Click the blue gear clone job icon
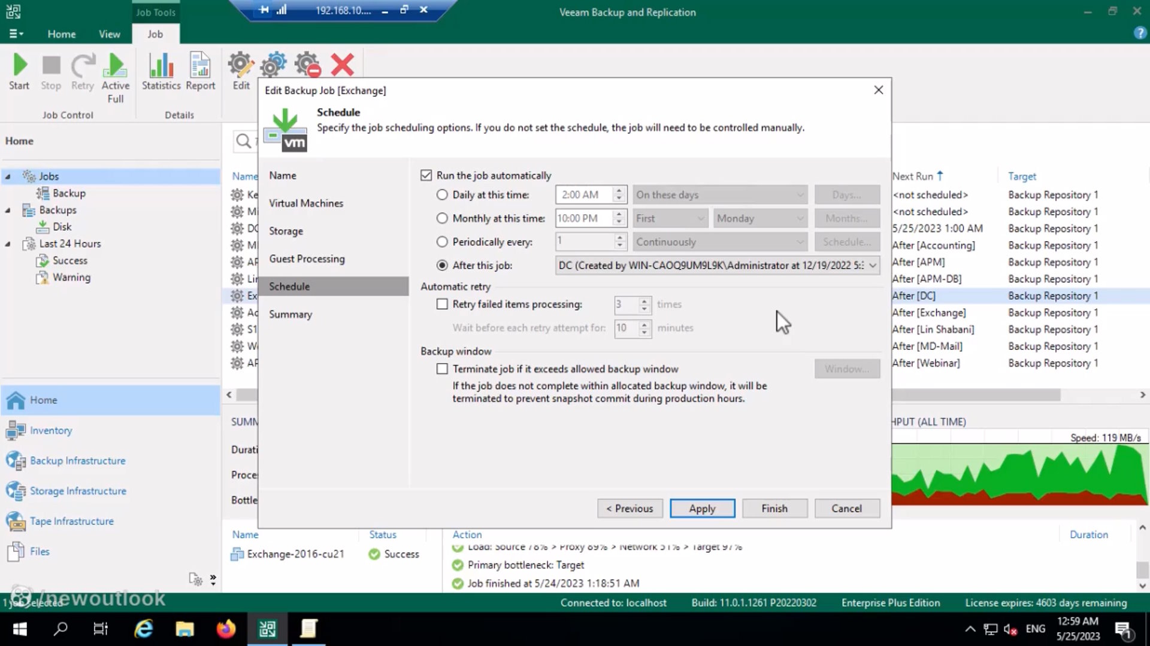Screen dimensions: 1150x646 274,65
